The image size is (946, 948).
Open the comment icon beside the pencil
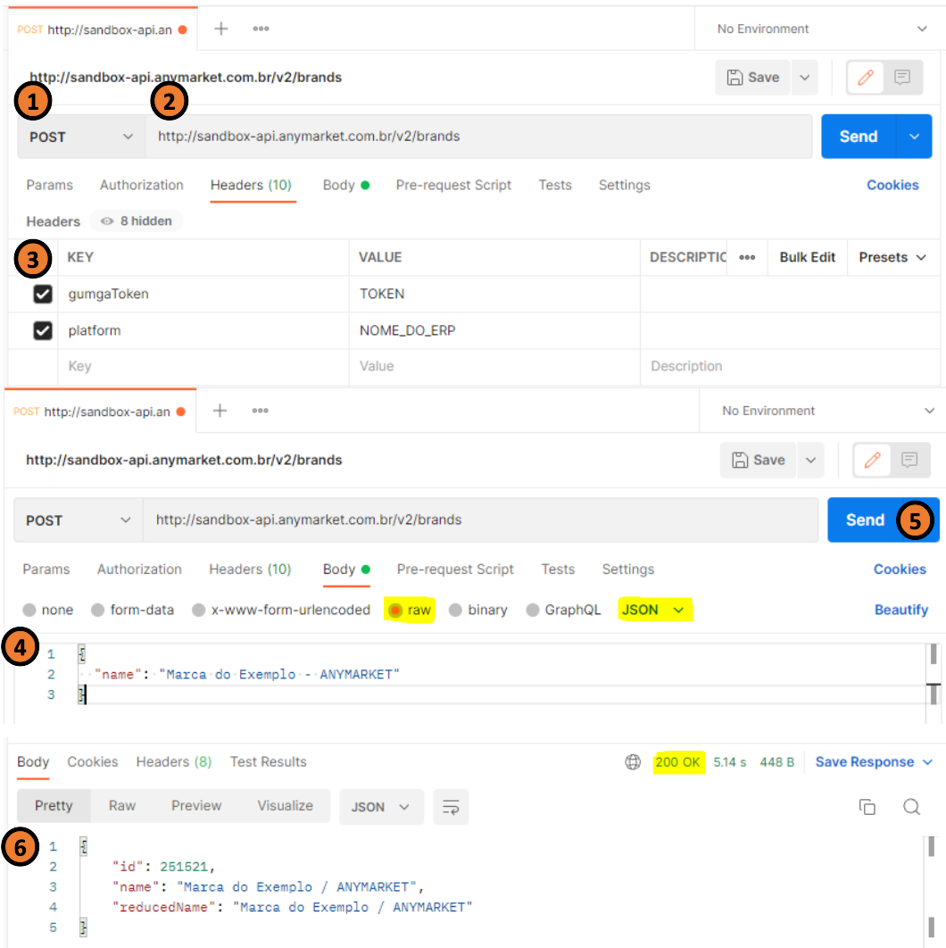[x=904, y=78]
